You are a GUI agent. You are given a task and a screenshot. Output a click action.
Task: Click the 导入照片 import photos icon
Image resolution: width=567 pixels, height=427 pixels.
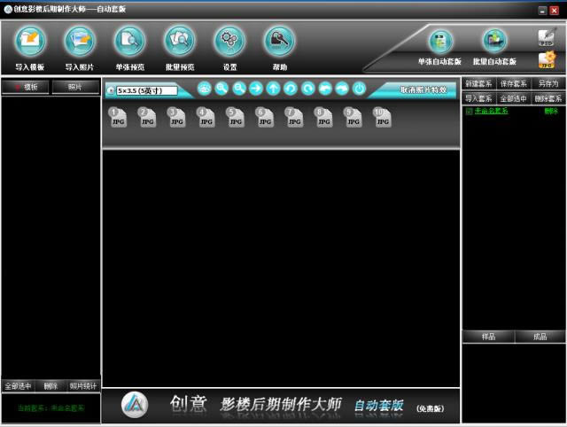(x=80, y=41)
